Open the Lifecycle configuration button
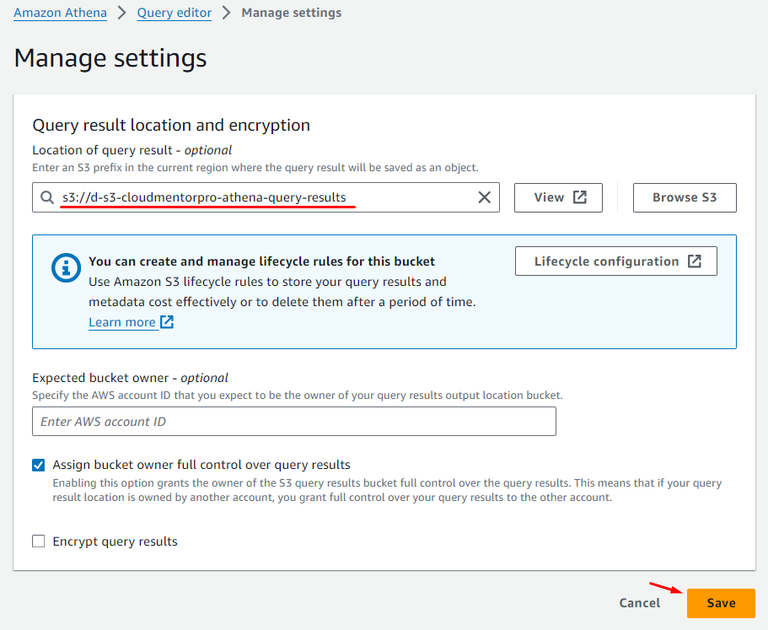The height and width of the screenshot is (630, 768). coord(615,261)
